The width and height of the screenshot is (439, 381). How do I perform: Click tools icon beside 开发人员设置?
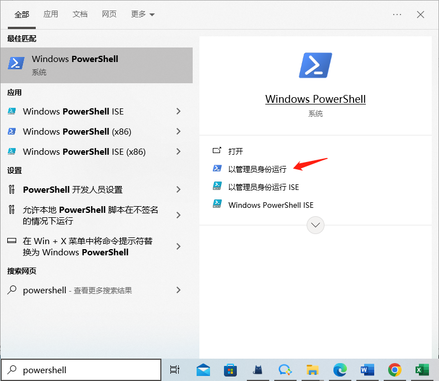pyautogui.click(x=12, y=189)
